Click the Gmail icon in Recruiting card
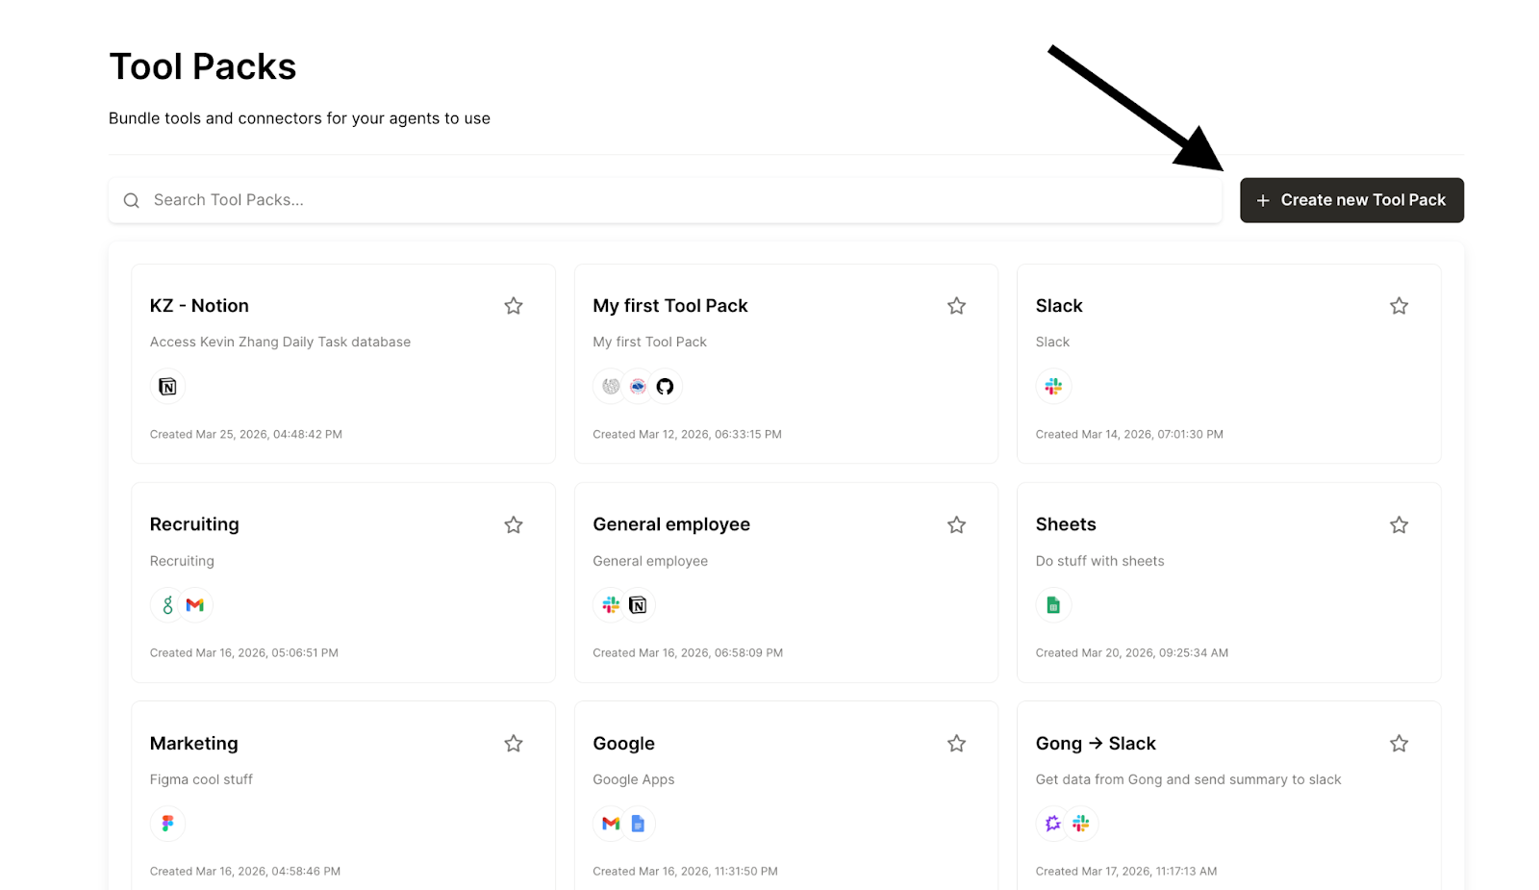Screen dimensions: 1539x890 tap(195, 605)
